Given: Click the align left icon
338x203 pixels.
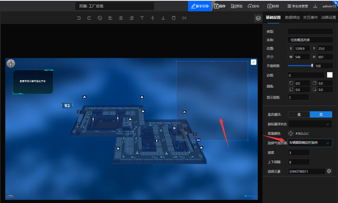Looking at the screenshot, I should click(x=110, y=18).
